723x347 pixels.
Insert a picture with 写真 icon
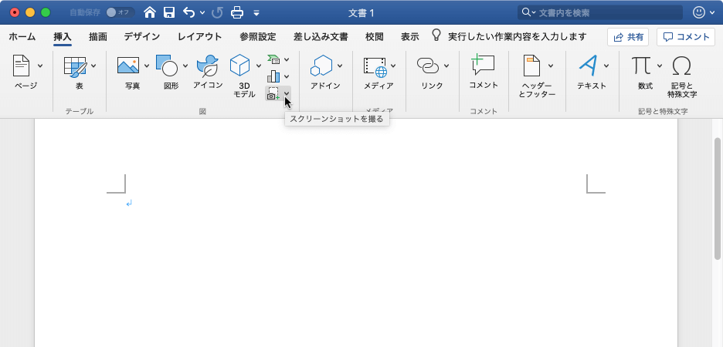(128, 66)
